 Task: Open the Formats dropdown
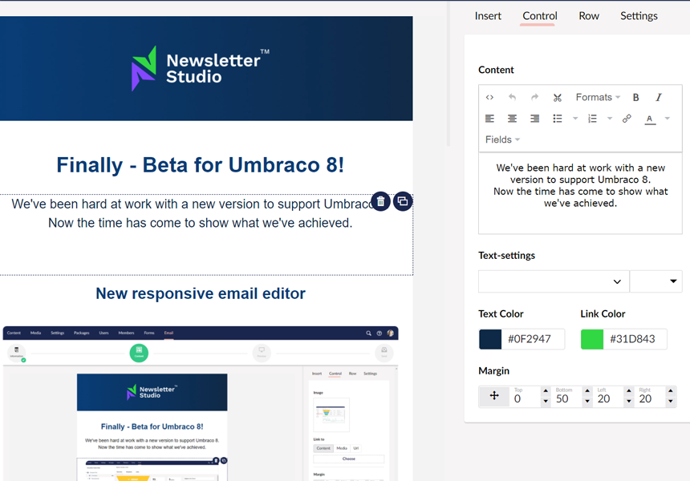598,97
